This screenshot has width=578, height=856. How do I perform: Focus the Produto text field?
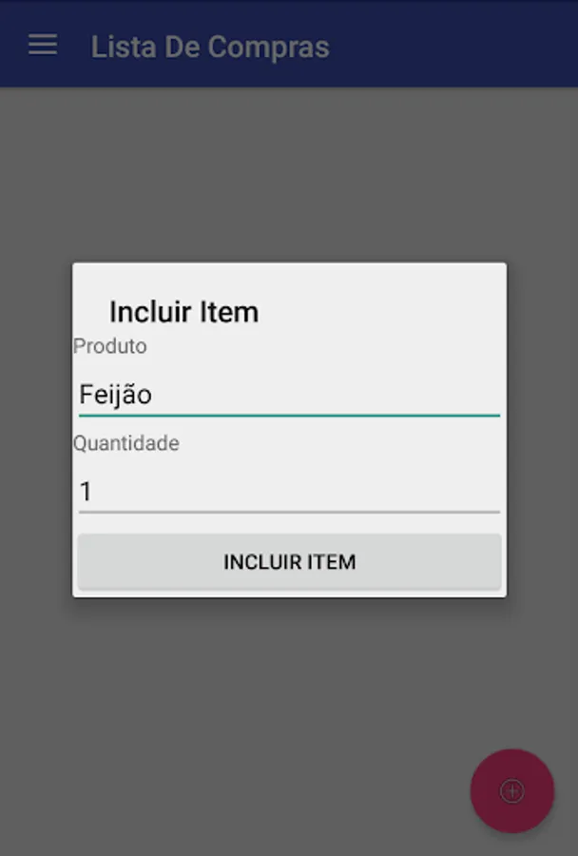(289, 395)
